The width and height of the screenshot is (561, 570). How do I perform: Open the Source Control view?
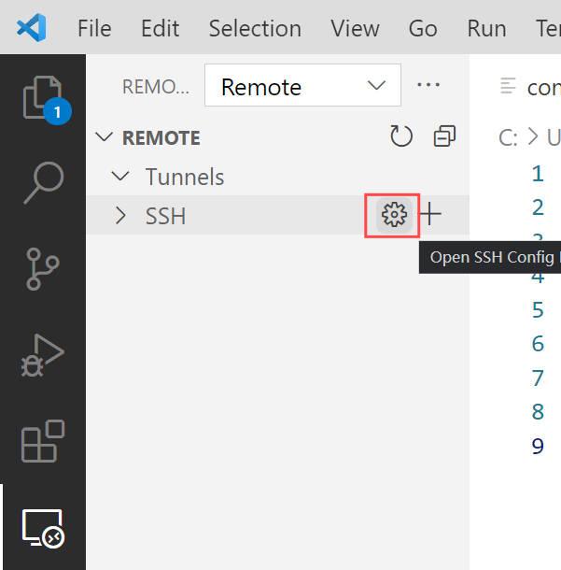click(x=43, y=268)
